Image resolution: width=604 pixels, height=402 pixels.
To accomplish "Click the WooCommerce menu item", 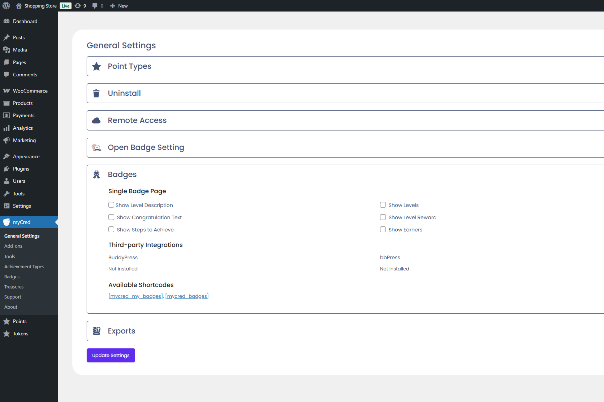I will [30, 91].
